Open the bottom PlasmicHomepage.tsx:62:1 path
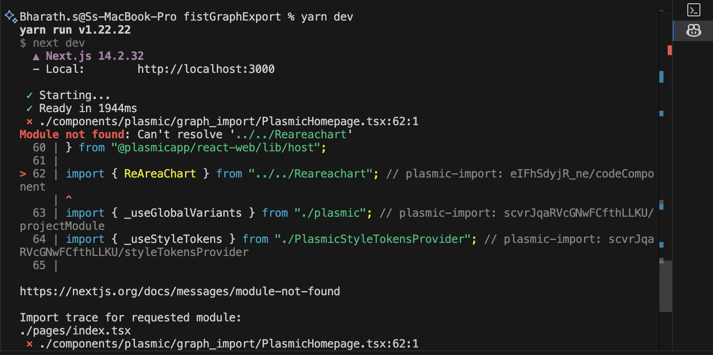713x355 pixels. [228, 344]
